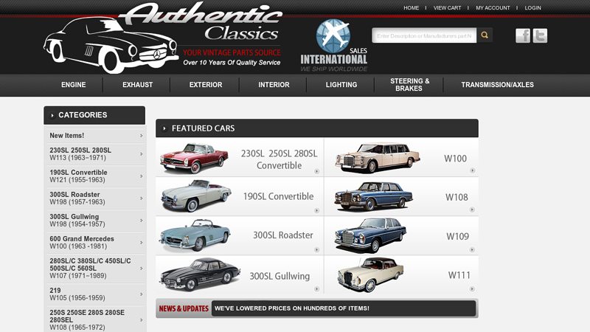This screenshot has height=332, width=590.
Task: Click the Authentic Classics car logo
Action: click(x=162, y=38)
